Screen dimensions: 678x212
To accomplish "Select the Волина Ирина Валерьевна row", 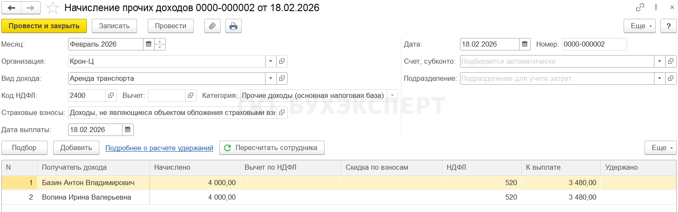I will click(x=87, y=197).
